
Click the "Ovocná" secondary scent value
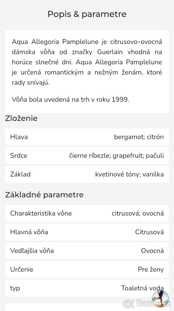pyautogui.click(x=152, y=251)
